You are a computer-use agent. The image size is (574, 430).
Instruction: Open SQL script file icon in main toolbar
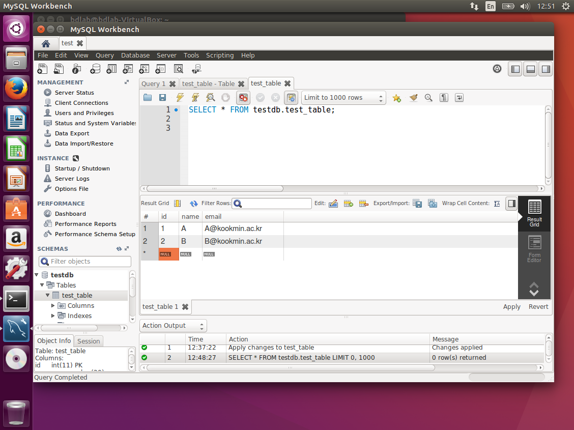pyautogui.click(x=59, y=69)
